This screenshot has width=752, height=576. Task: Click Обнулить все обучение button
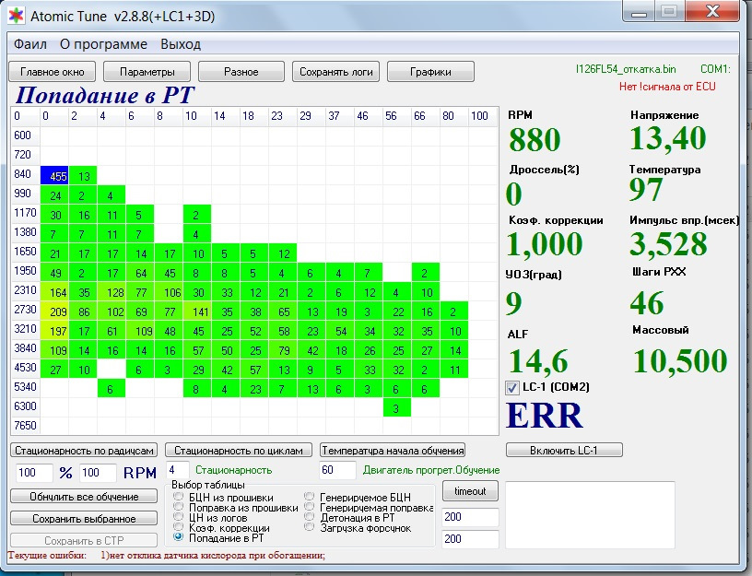point(84,496)
